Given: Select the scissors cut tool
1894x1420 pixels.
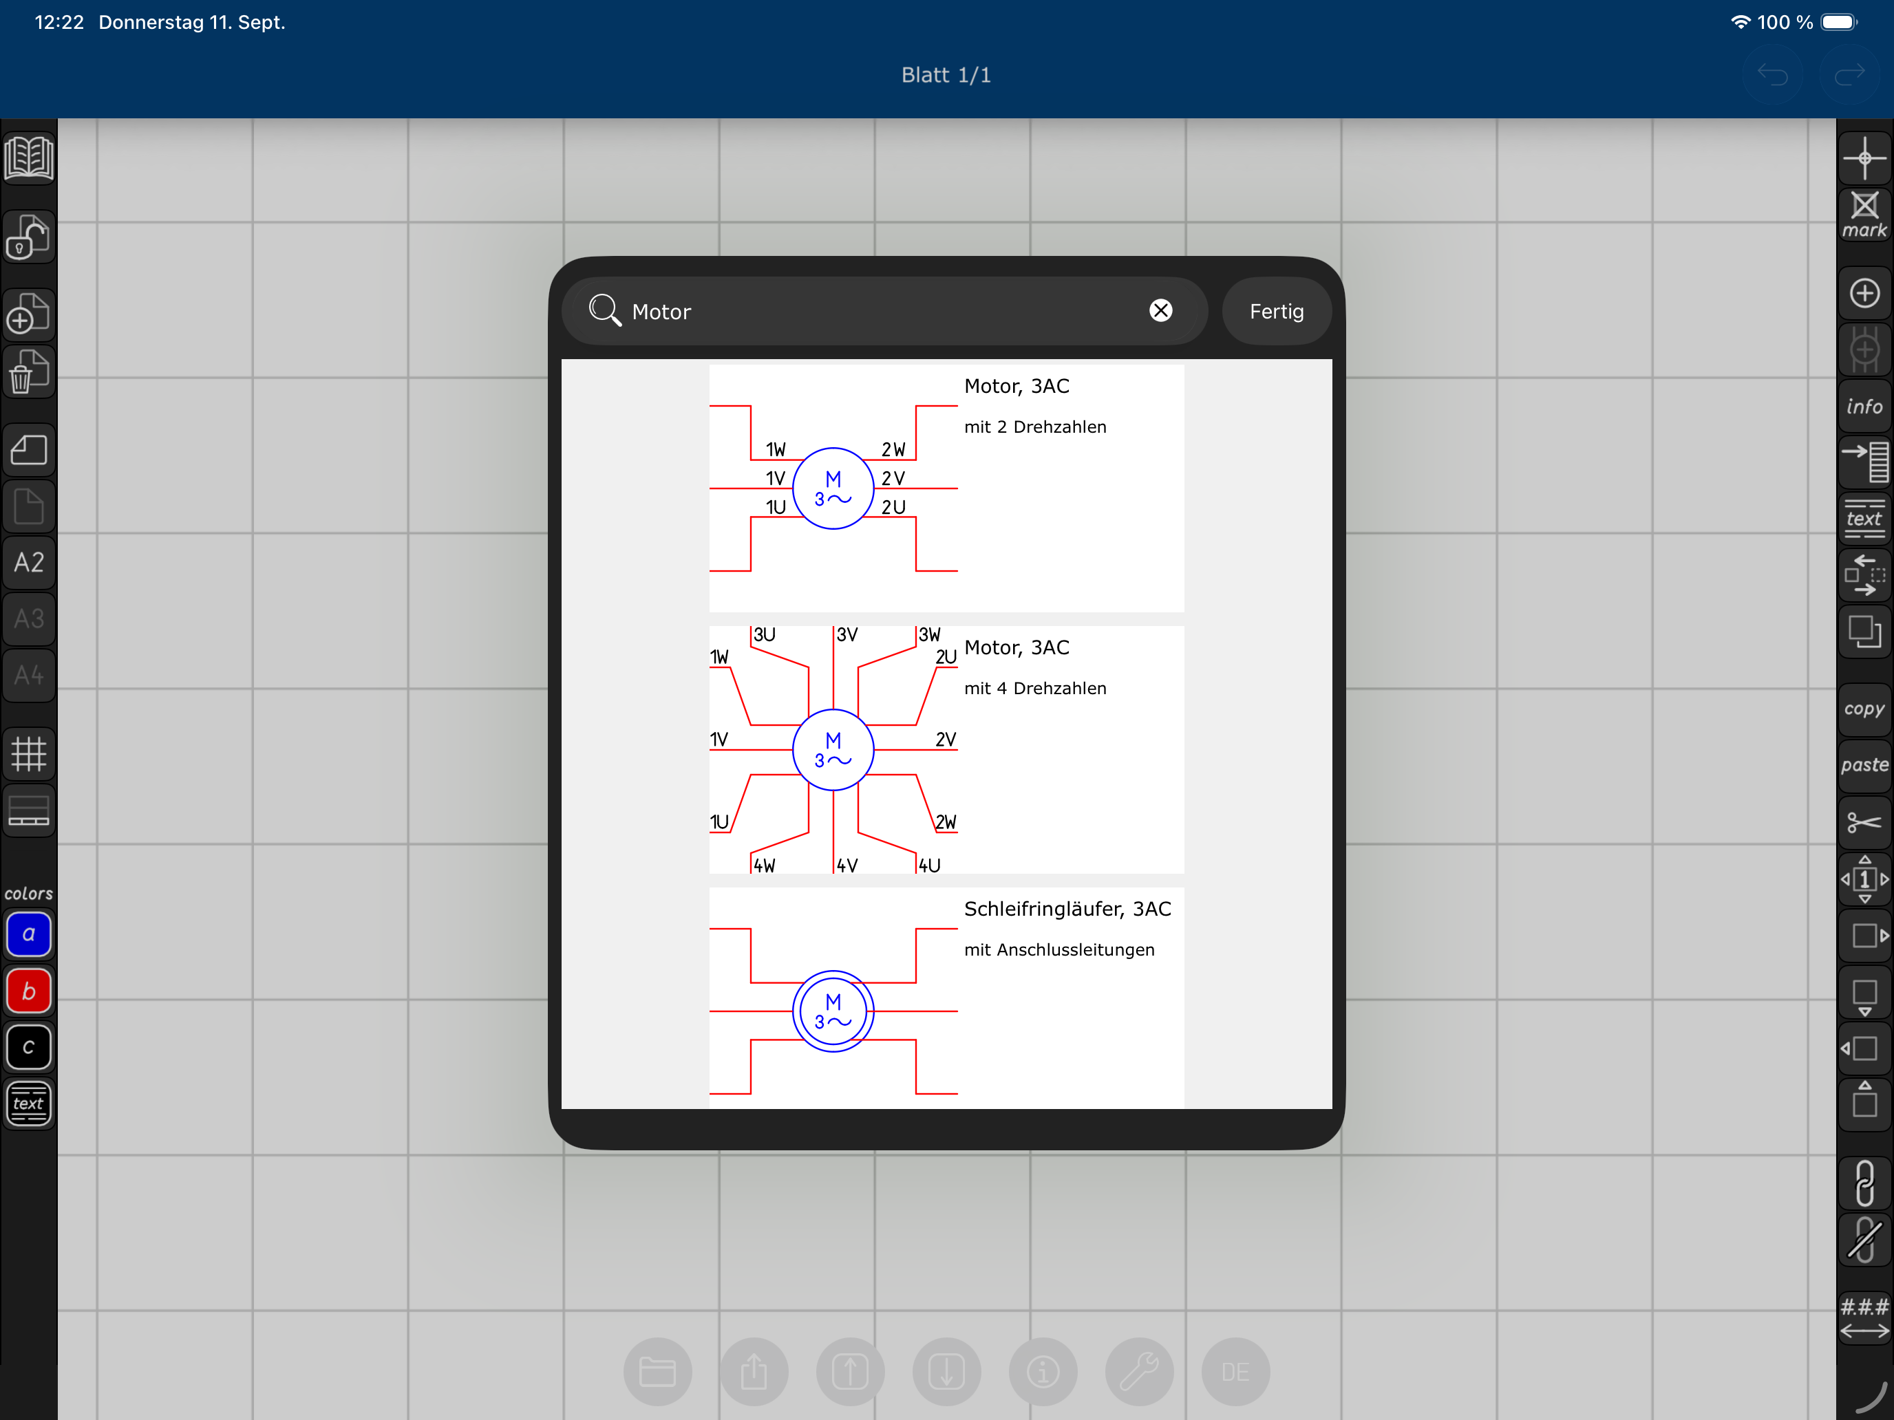Looking at the screenshot, I should 1864,823.
